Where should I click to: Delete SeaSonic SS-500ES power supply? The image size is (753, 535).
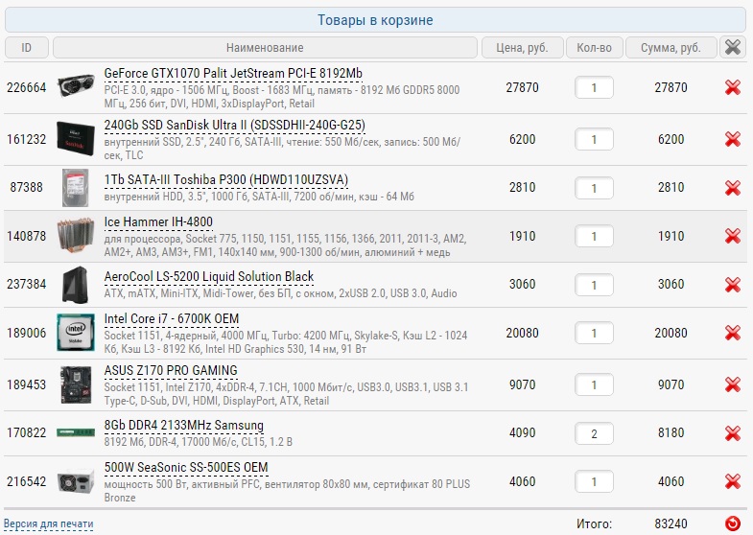[732, 481]
